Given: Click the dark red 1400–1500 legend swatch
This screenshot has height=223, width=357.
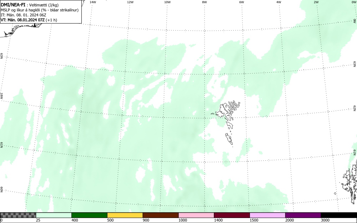Looking at the screenshot, I should [232, 215].
